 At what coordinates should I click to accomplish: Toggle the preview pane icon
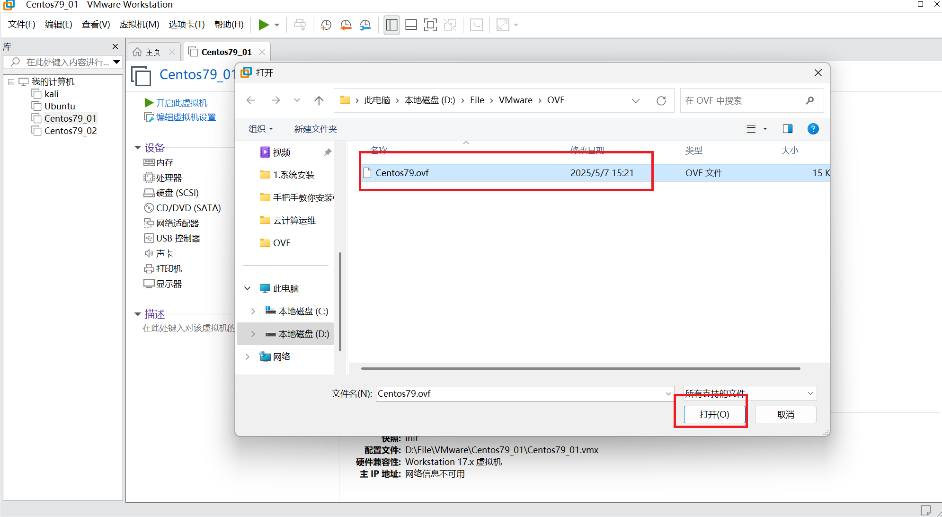(x=788, y=129)
